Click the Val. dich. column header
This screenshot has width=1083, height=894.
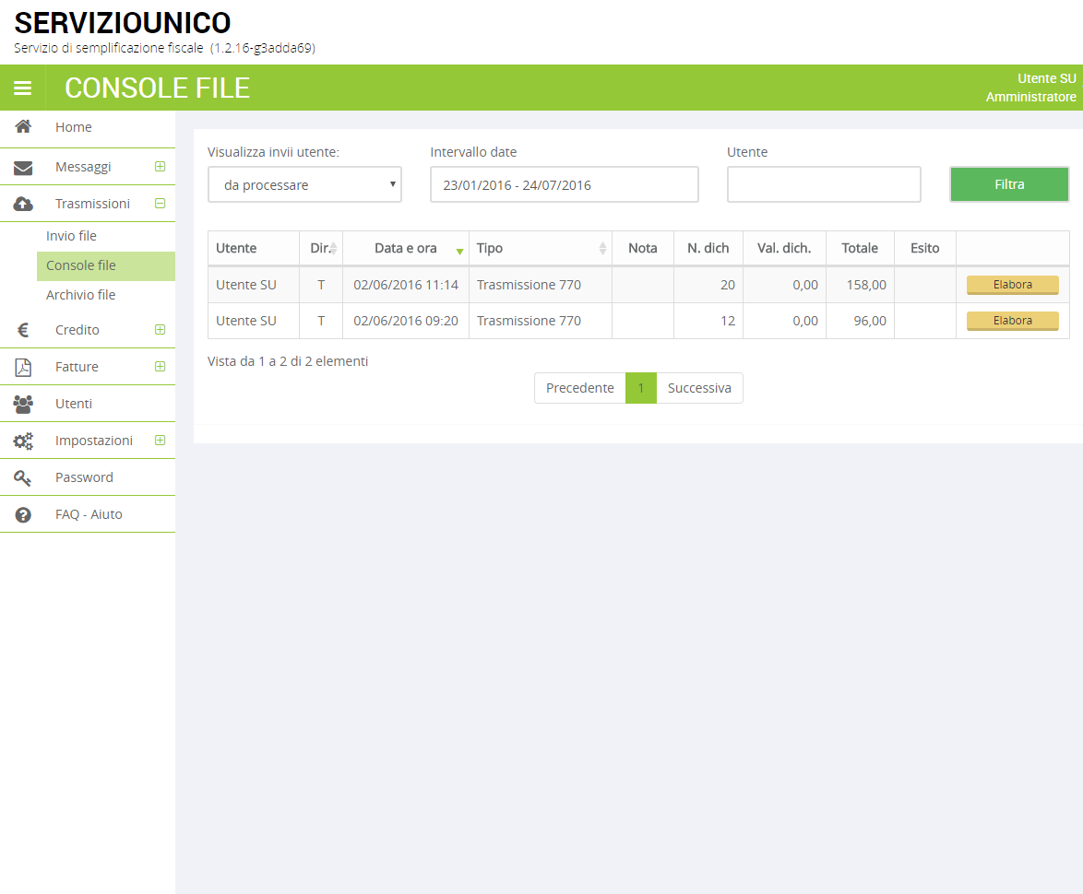point(785,248)
